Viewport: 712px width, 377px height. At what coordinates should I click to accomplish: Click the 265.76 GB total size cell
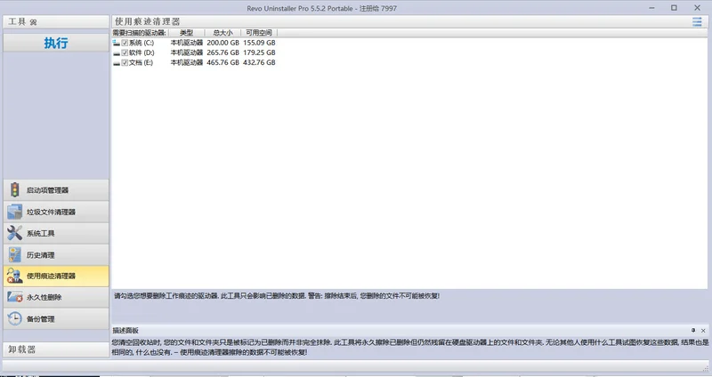pos(223,53)
